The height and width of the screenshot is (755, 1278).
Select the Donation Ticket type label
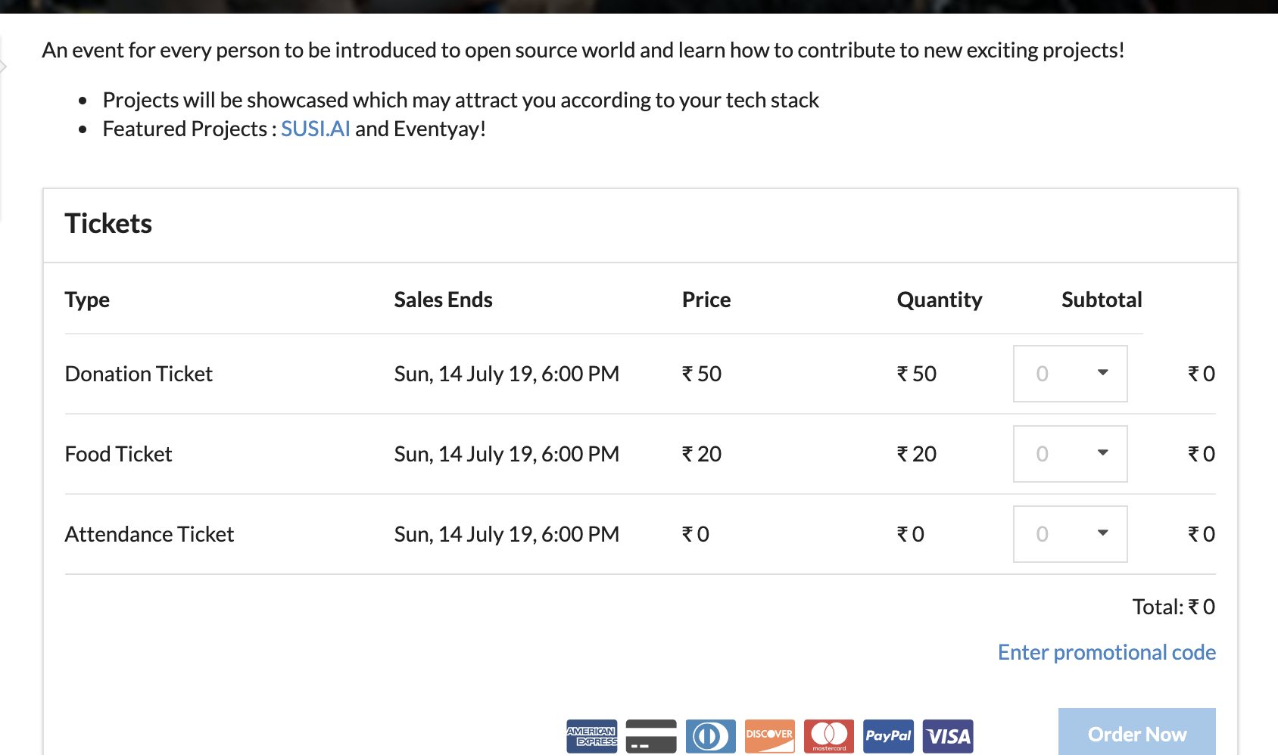click(139, 374)
